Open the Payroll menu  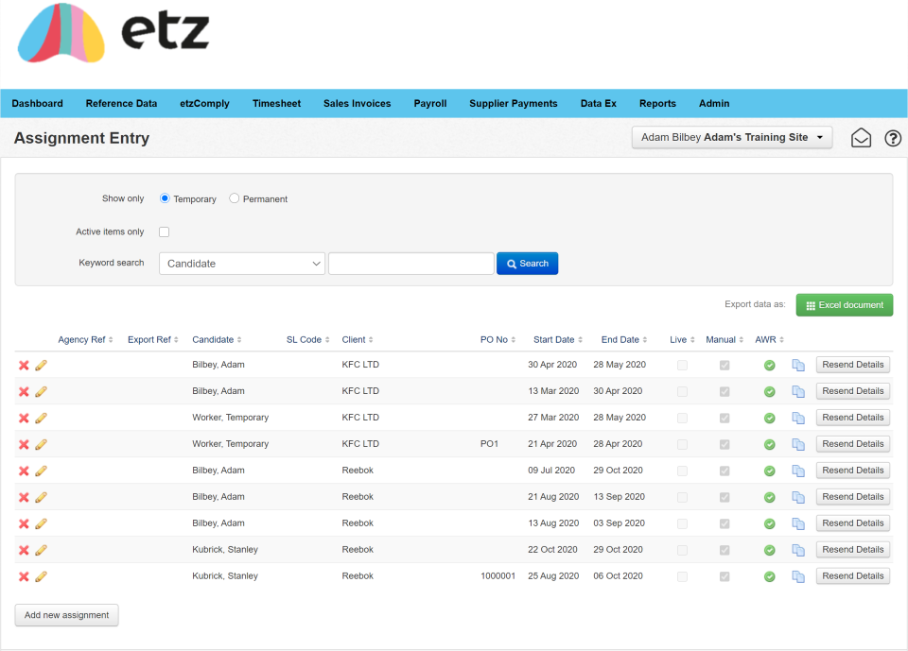pos(429,104)
